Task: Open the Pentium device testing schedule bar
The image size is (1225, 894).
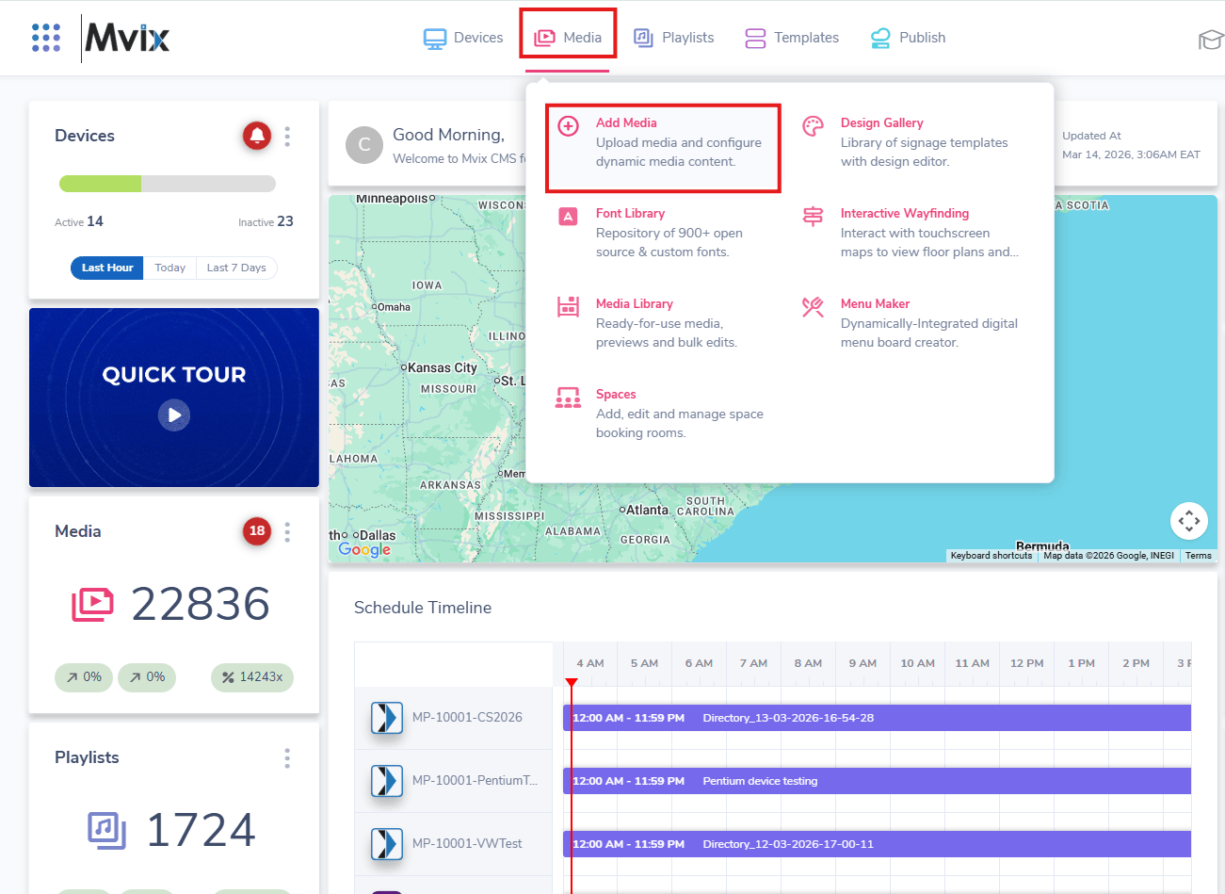Action: coord(877,781)
